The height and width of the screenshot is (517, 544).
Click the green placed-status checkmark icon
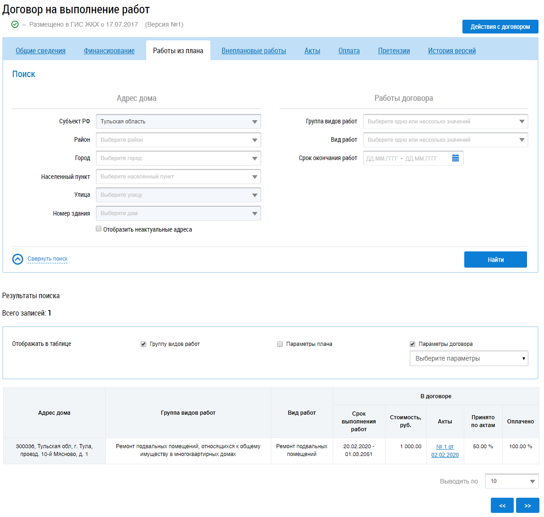click(x=15, y=25)
